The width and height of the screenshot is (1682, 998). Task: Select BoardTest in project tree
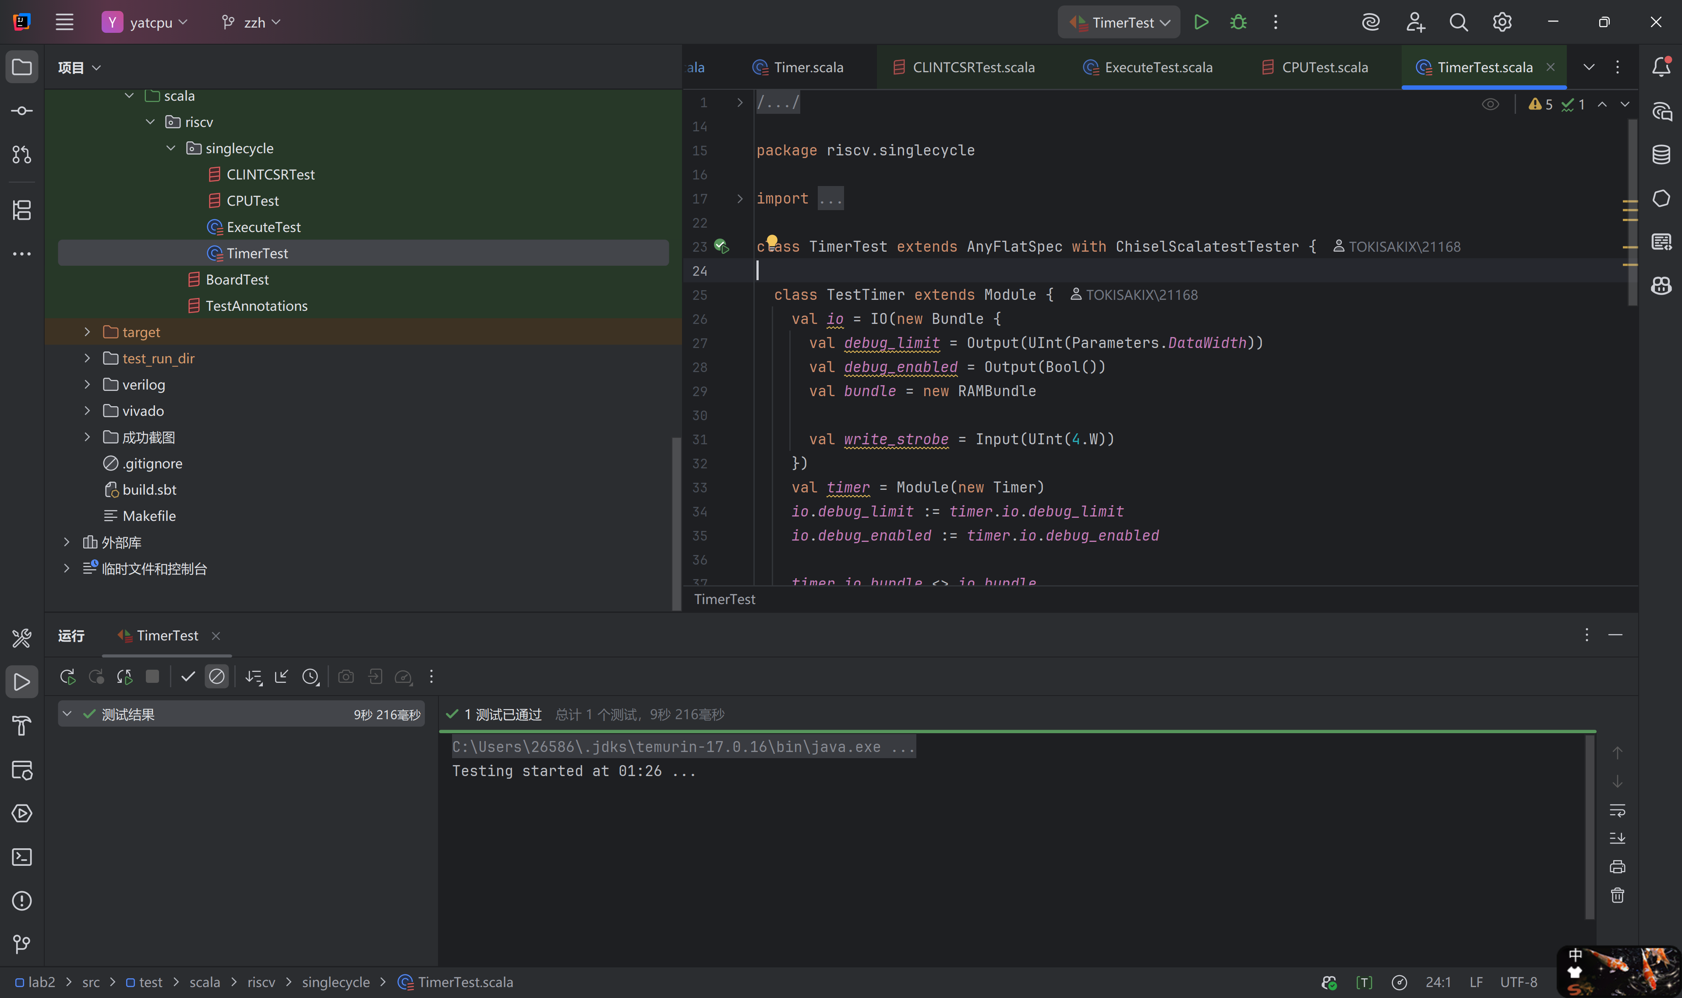pos(237,280)
